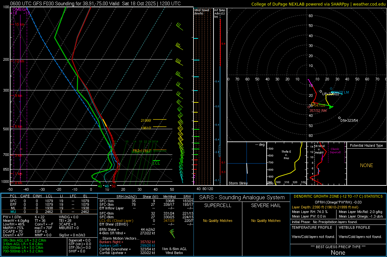Click the 'Storm Slinky' panel label

click(238, 183)
